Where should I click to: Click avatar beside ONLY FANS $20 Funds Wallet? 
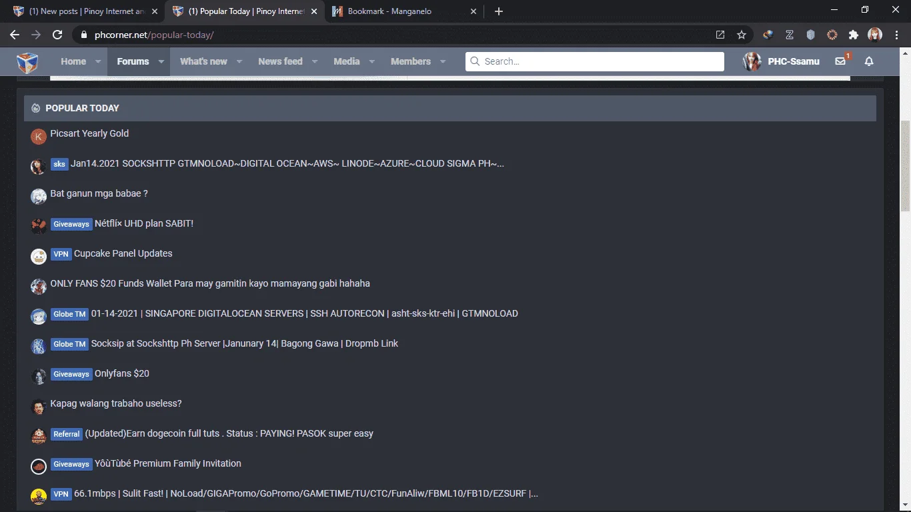coord(39,287)
